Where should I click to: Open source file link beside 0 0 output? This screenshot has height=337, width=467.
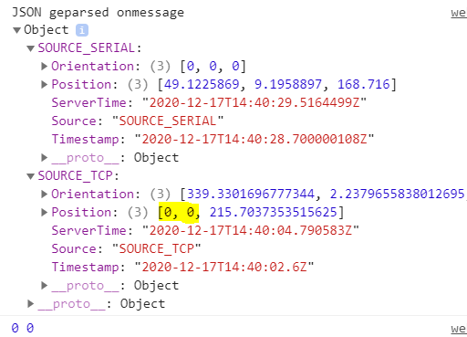tap(459, 329)
